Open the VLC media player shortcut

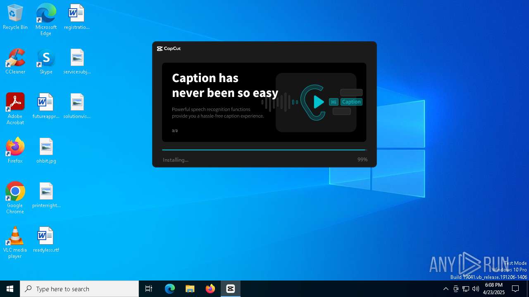coord(15,243)
